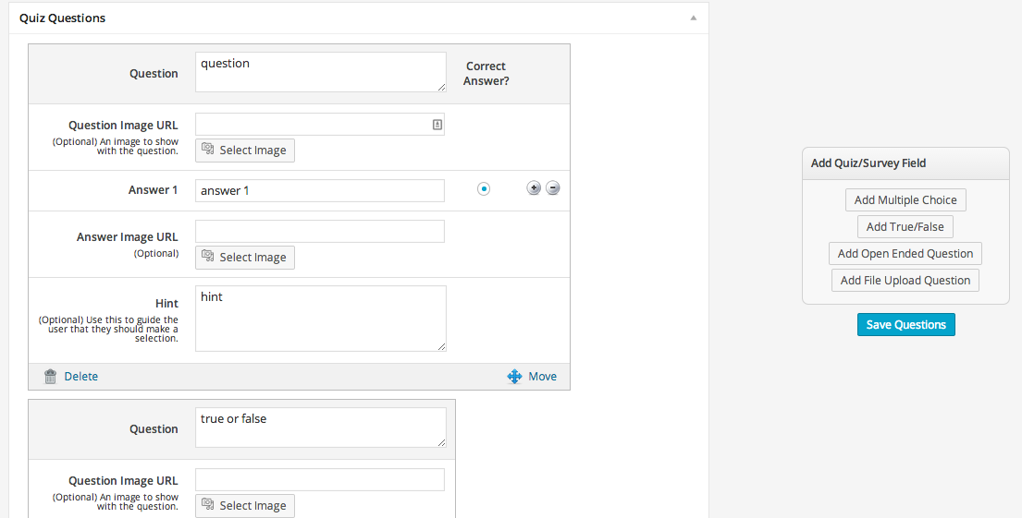Click the autofill icon in Question Image URL field

coord(437,125)
